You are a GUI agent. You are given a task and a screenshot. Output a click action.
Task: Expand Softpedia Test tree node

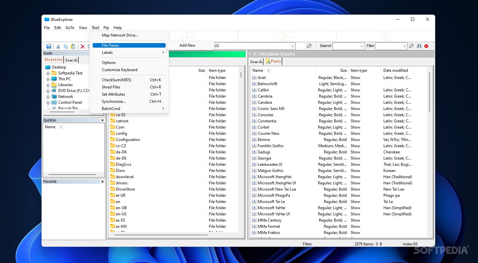[48, 73]
